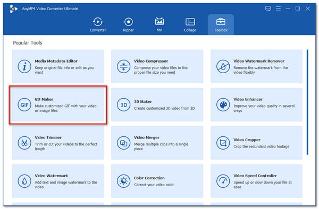Screen dimensions: 319x209
Task: Open the MV tab
Action: [x=159, y=24]
